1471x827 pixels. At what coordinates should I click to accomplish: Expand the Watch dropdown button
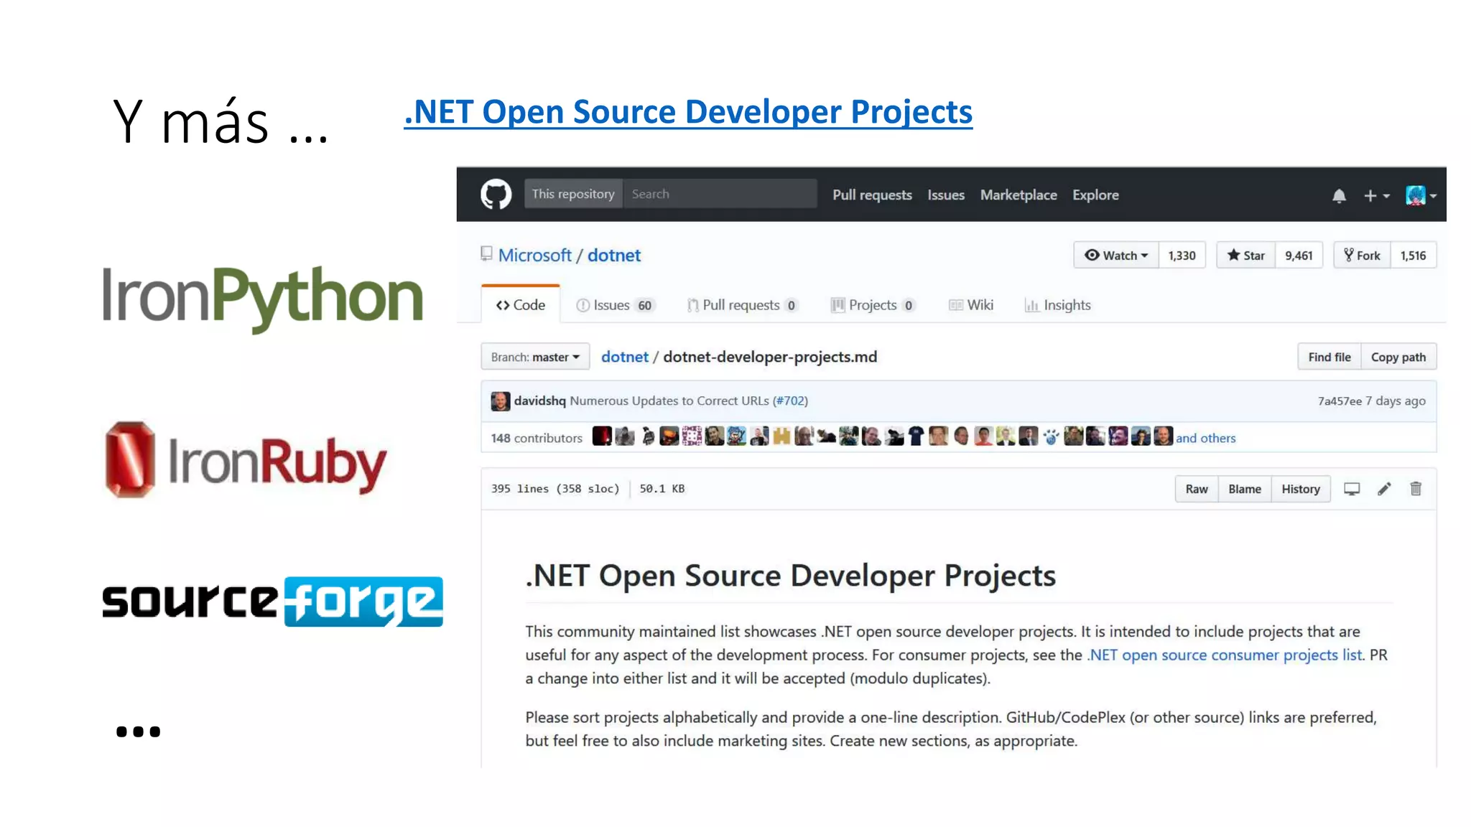pos(1116,256)
